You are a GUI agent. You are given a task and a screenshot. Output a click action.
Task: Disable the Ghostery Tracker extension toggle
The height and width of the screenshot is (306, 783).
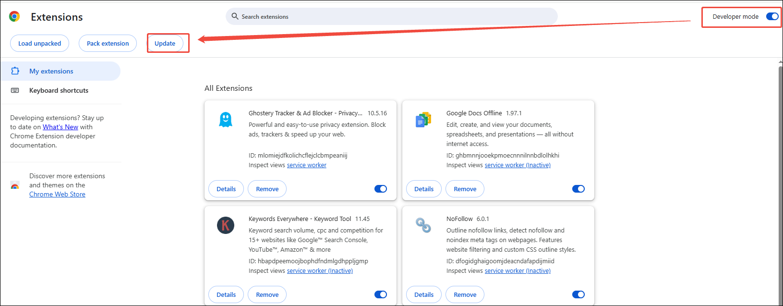point(381,189)
